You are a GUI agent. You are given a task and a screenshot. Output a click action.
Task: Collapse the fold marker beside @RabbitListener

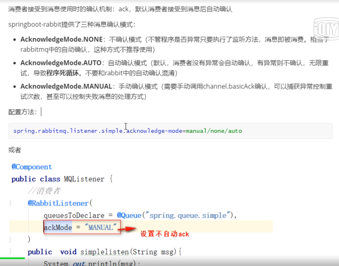[10, 203]
